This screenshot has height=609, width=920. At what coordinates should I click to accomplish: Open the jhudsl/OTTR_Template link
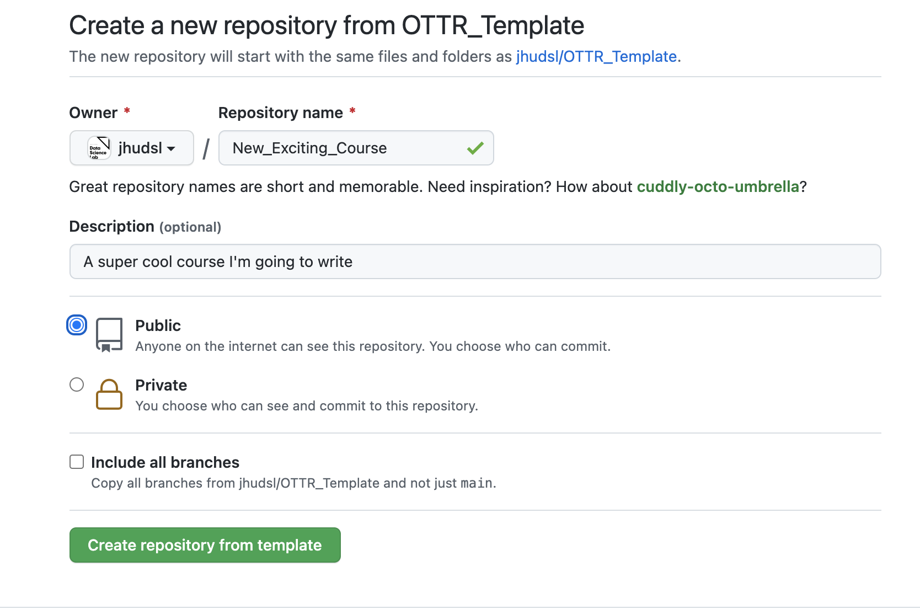point(596,56)
